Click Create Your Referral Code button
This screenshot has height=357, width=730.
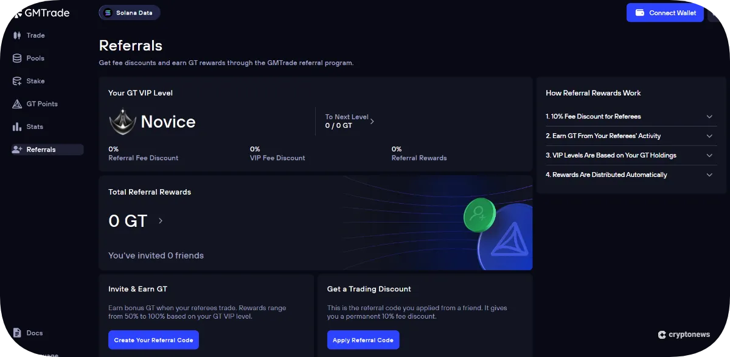tap(153, 340)
